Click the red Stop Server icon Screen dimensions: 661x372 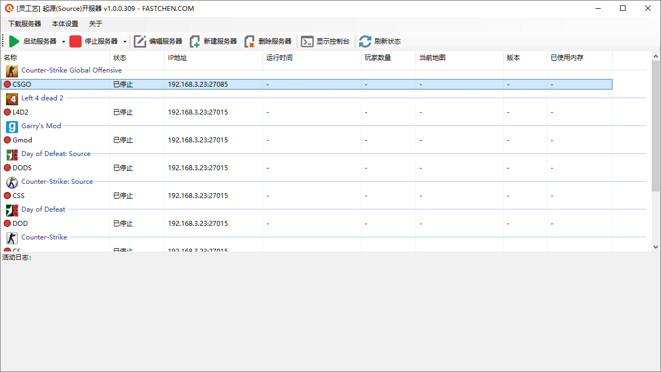tap(75, 41)
